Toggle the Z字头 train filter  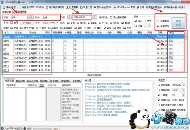tap(89, 23)
